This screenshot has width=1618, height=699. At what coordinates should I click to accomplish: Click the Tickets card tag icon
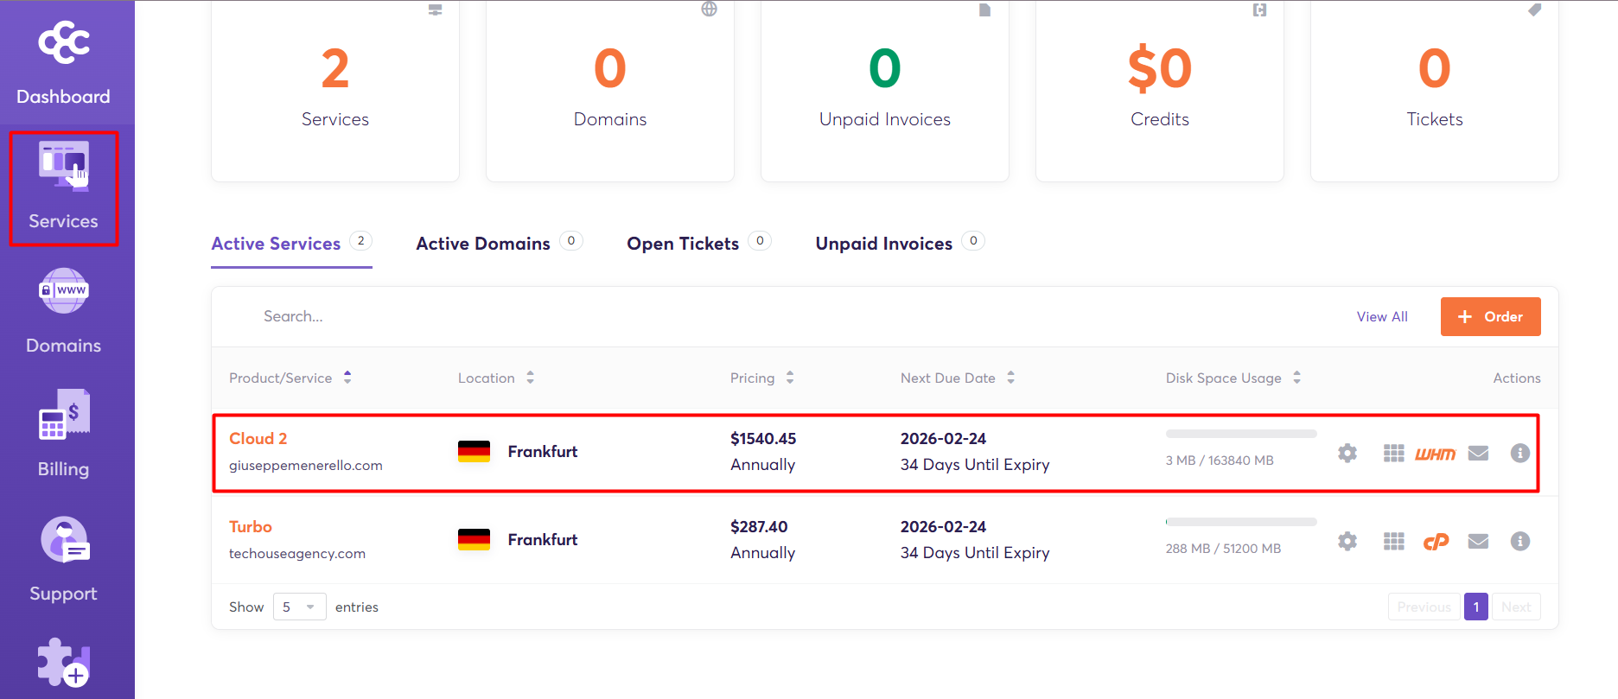pos(1534,10)
